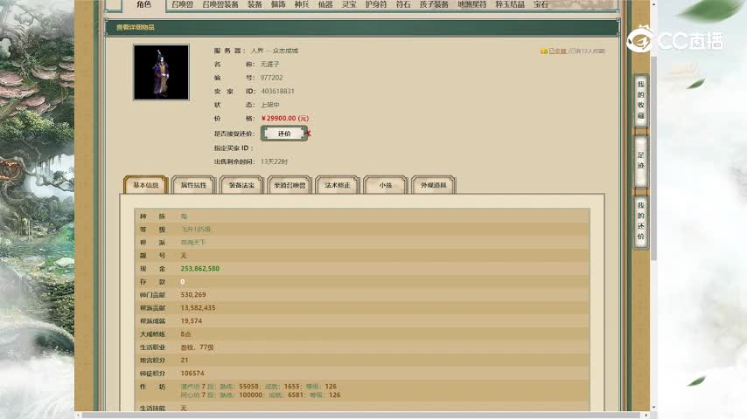Choose the 角色 category tab at top

pos(143,4)
